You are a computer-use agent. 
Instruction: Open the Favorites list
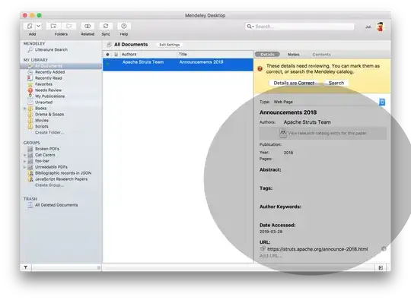tap(43, 84)
